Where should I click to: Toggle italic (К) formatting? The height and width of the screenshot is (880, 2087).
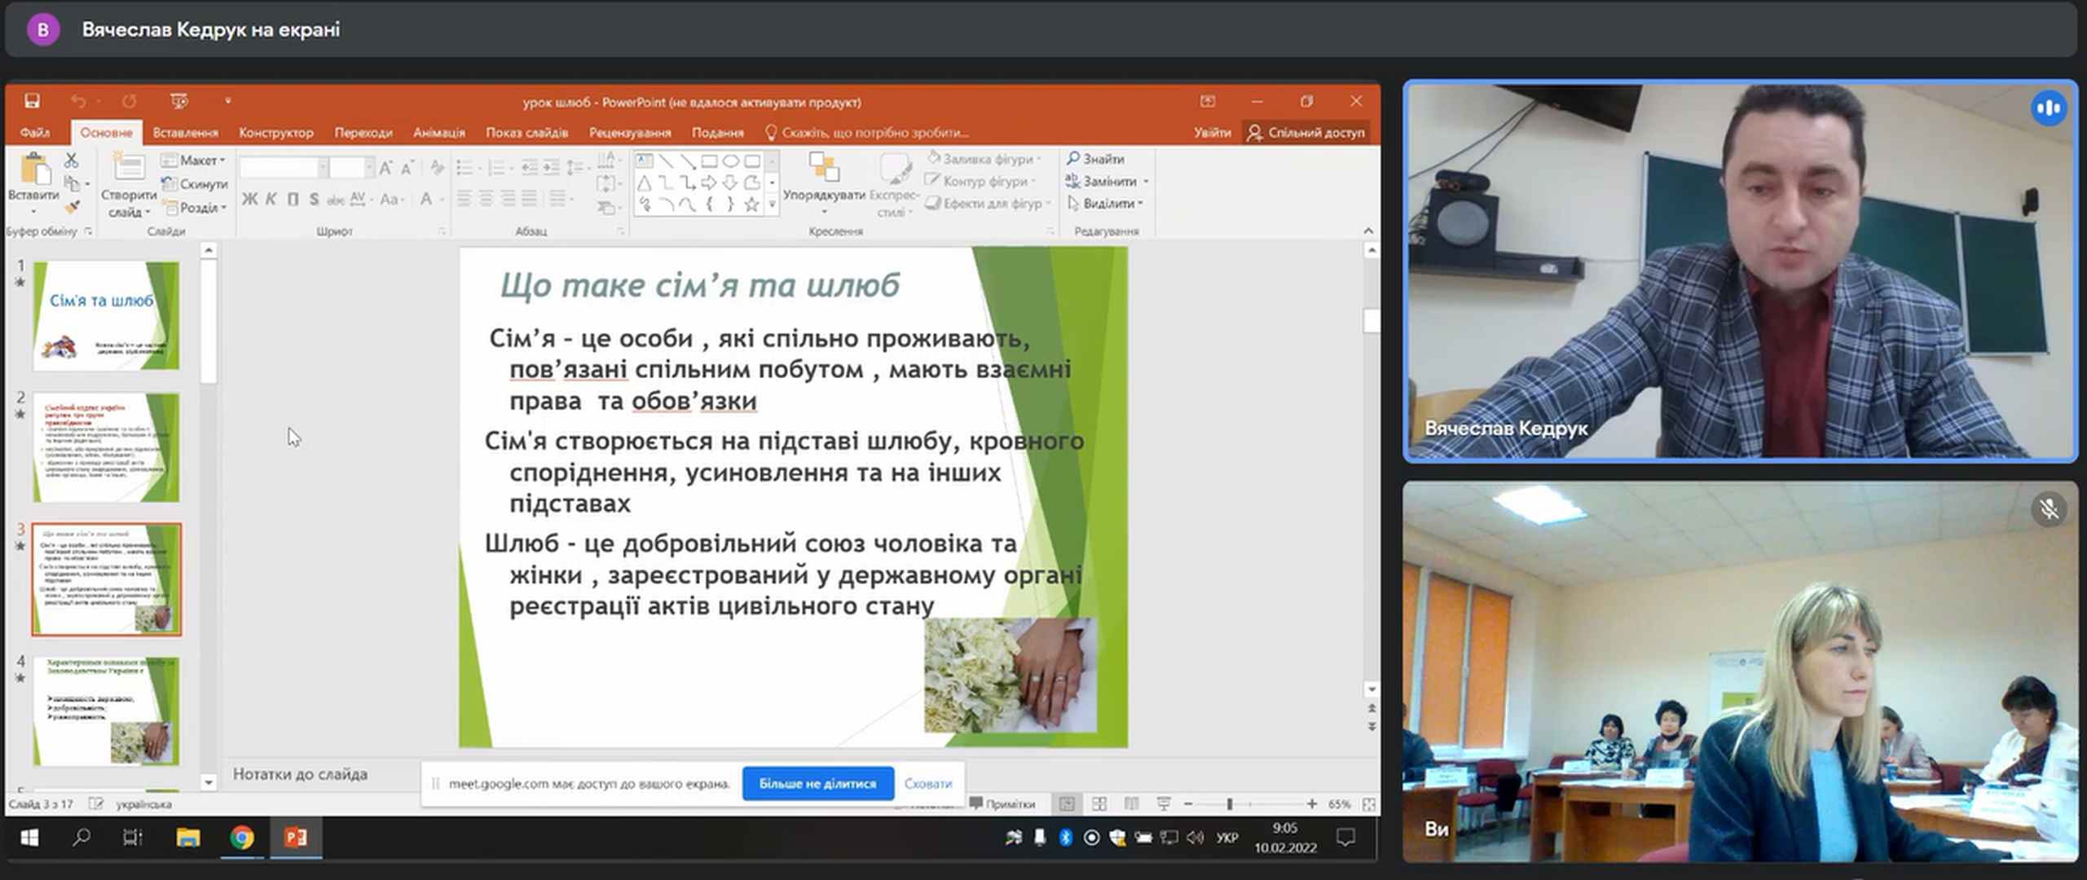tap(271, 199)
